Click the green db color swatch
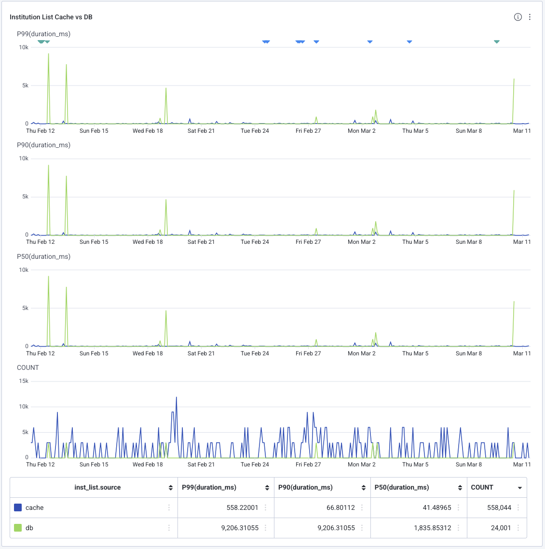 click(17, 528)
